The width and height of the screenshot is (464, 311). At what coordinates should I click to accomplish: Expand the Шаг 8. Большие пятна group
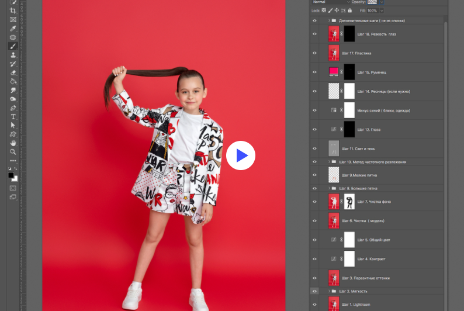click(x=328, y=188)
